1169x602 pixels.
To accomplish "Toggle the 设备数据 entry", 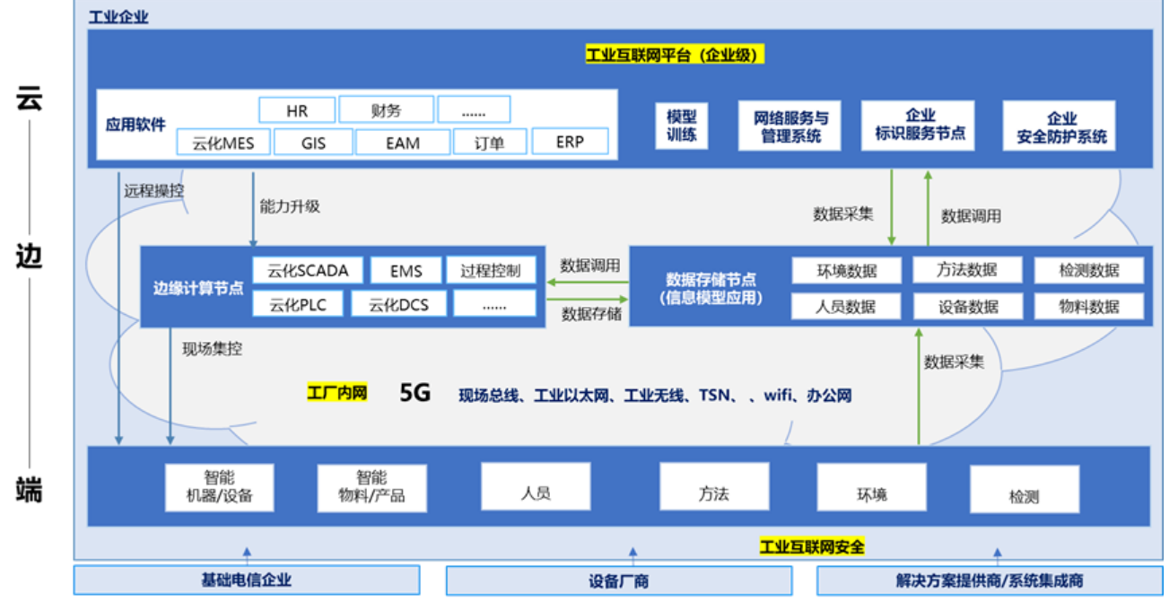I will click(967, 306).
